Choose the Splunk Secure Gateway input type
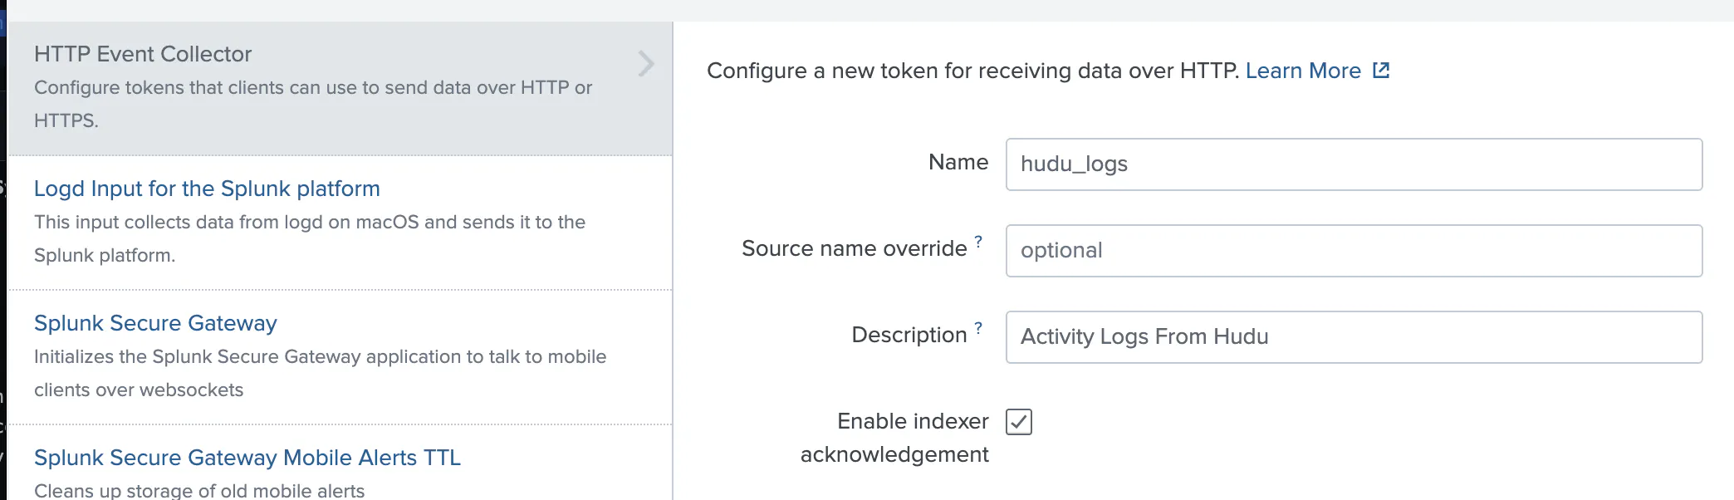 coord(155,323)
